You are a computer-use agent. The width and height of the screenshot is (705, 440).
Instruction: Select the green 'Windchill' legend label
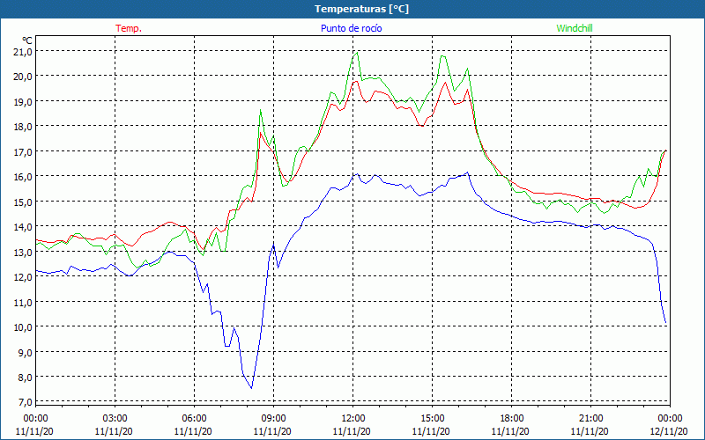[x=575, y=28]
